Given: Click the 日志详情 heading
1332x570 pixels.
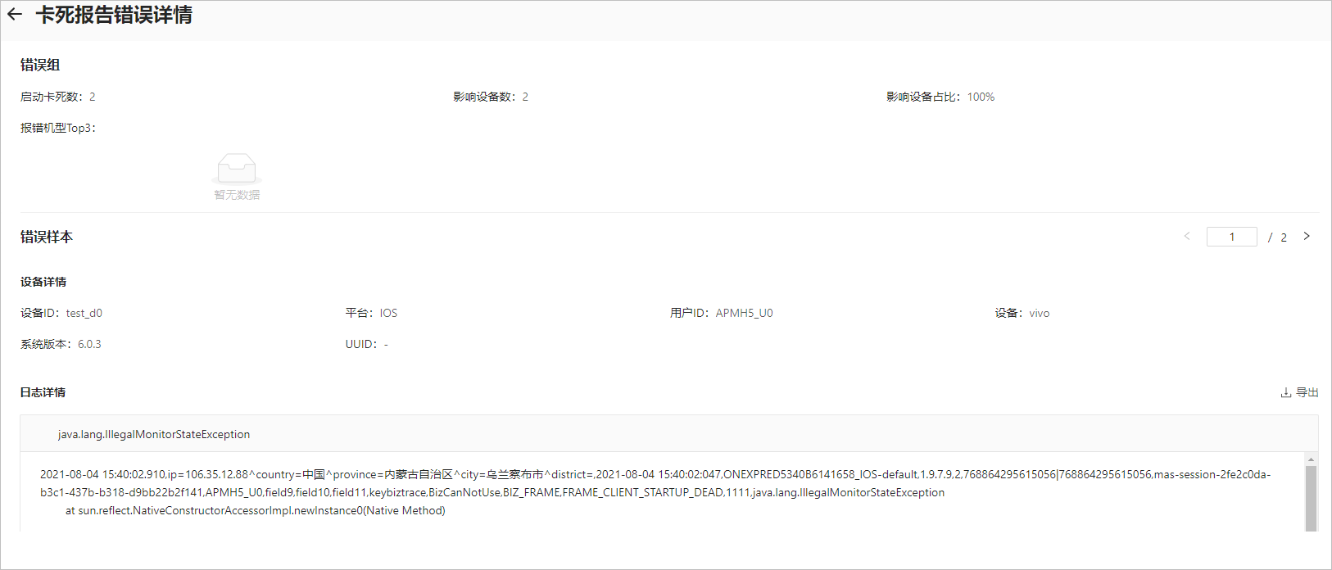Looking at the screenshot, I should click(x=43, y=392).
